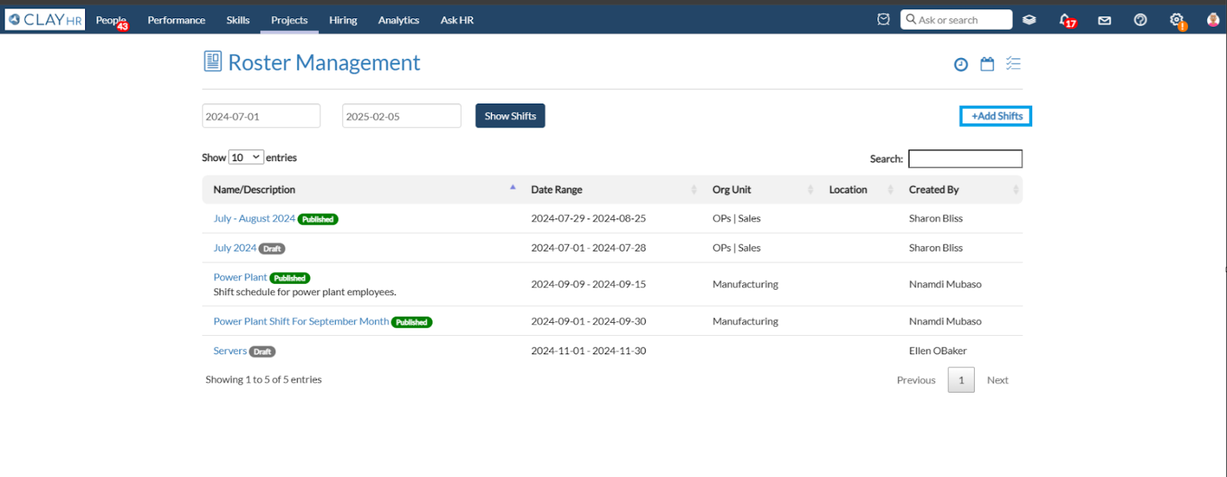The image size is (1227, 477).
Task: Open the Servers roster link
Action: click(230, 350)
